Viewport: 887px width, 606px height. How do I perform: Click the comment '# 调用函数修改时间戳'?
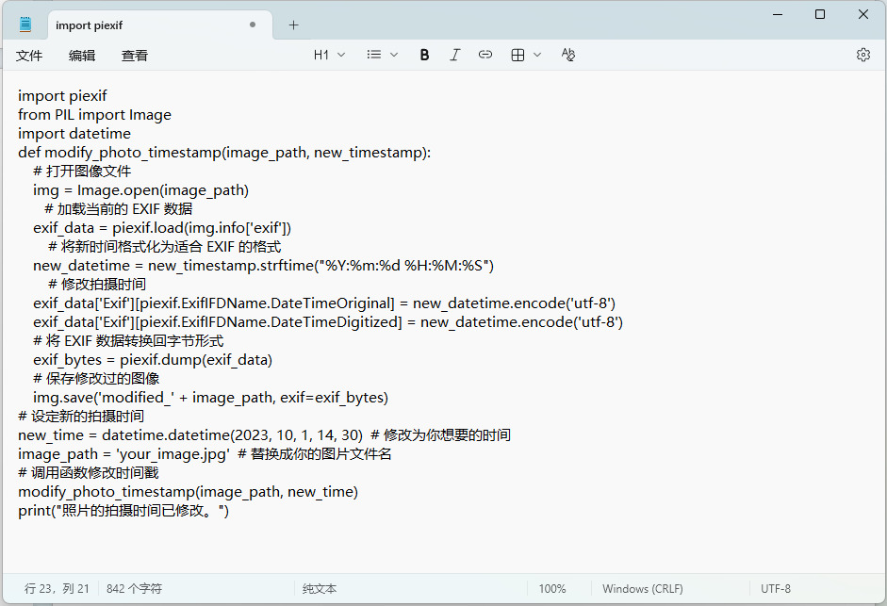(x=89, y=473)
